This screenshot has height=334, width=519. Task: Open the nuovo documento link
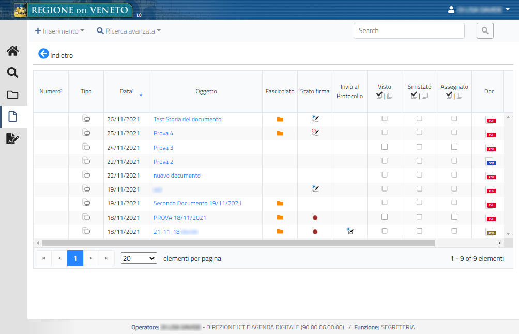pyautogui.click(x=177, y=176)
